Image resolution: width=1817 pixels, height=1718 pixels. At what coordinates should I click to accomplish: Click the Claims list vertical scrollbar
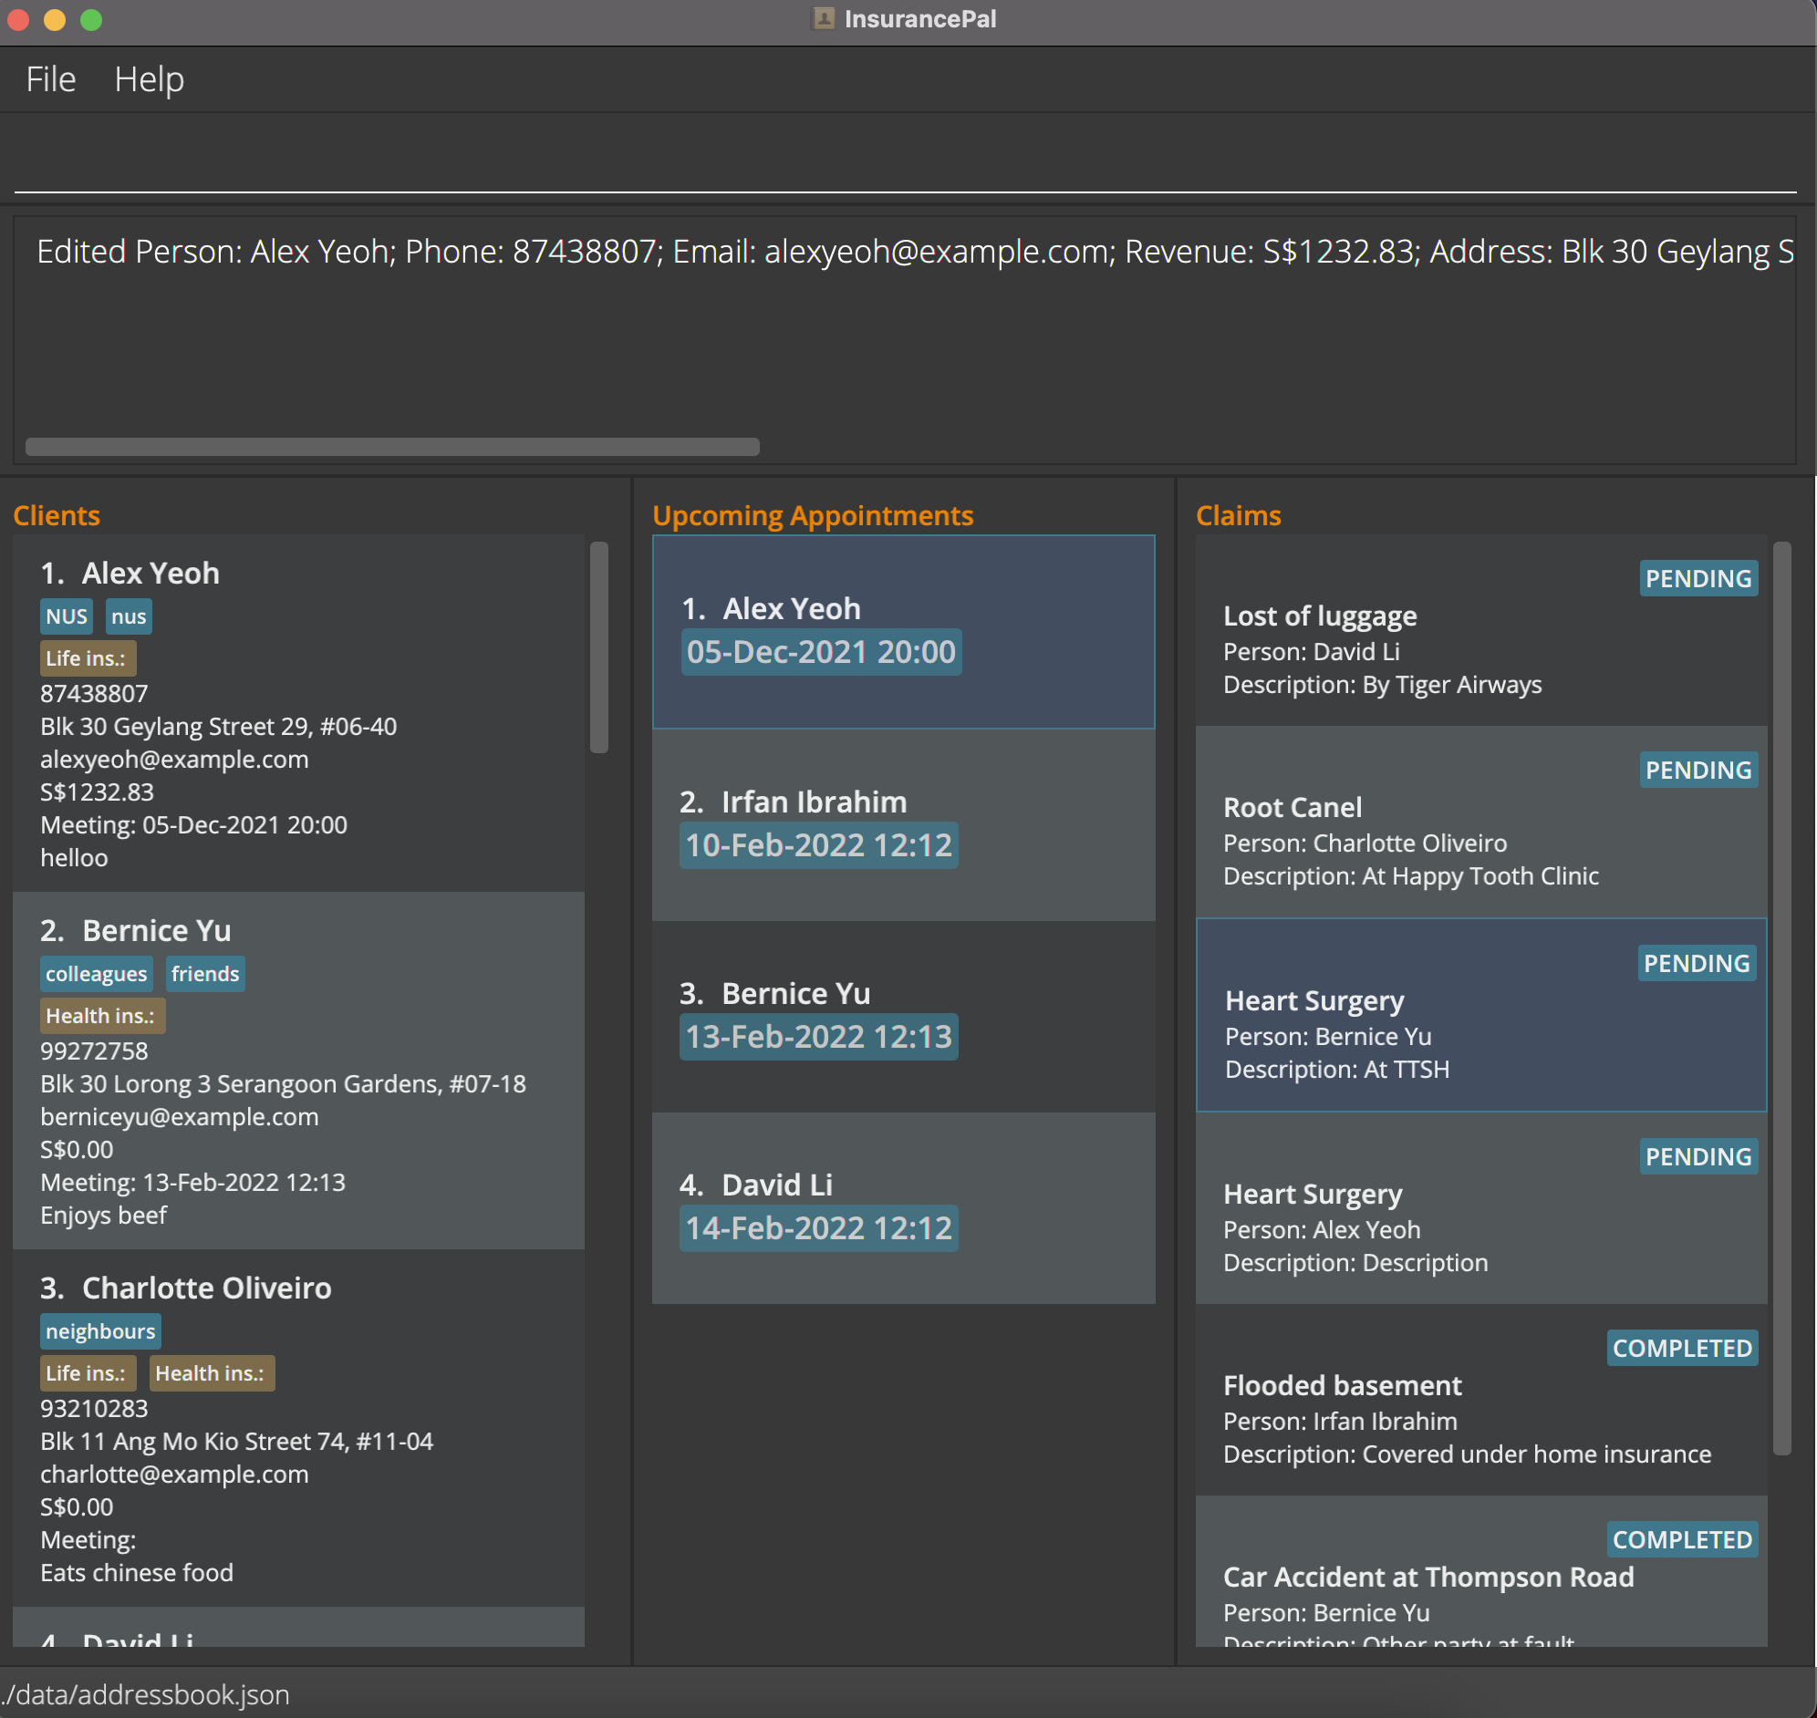(1781, 999)
